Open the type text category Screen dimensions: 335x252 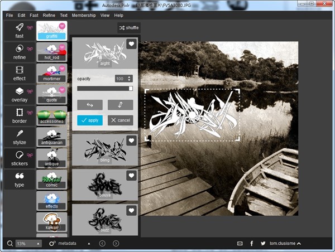[19, 179]
